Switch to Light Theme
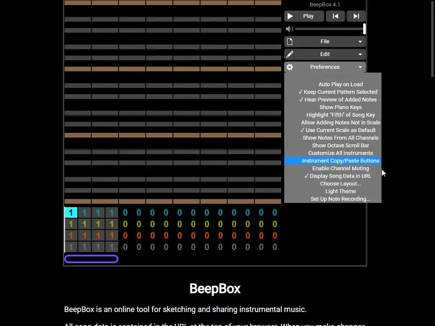The image size is (435, 326). click(x=333, y=191)
